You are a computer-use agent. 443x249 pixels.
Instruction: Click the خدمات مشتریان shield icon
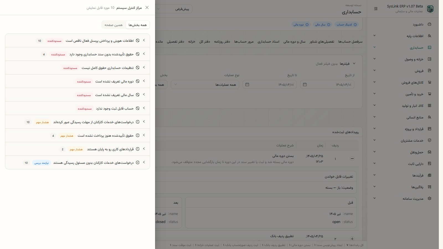[x=429, y=141]
